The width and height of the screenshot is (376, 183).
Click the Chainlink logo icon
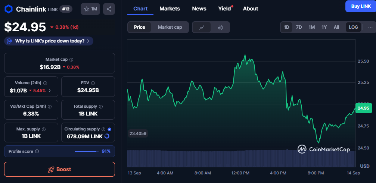[x=9, y=9]
